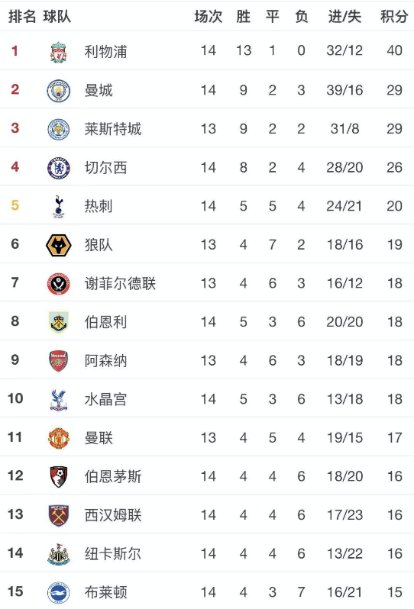The height and width of the screenshot is (609, 414).
Task: Click the Wolves orange wolf badge
Action: [x=58, y=245]
